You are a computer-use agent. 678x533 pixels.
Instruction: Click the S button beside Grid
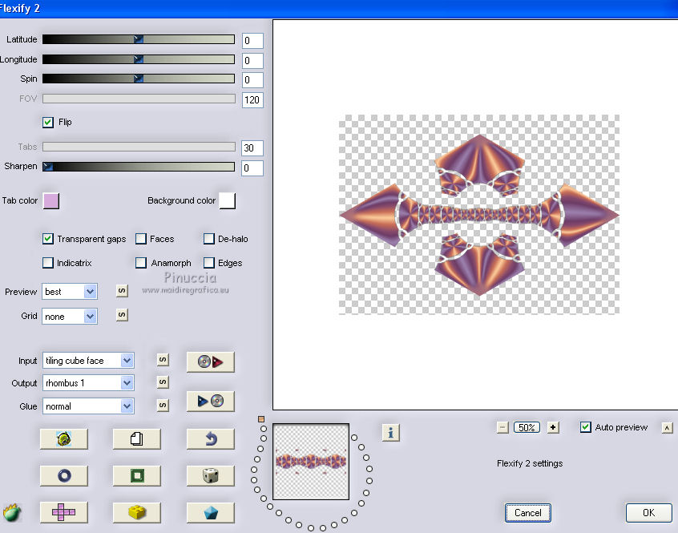pyautogui.click(x=122, y=315)
